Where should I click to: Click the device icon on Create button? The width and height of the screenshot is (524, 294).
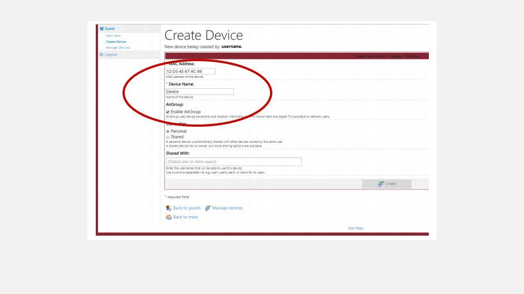[x=380, y=184]
